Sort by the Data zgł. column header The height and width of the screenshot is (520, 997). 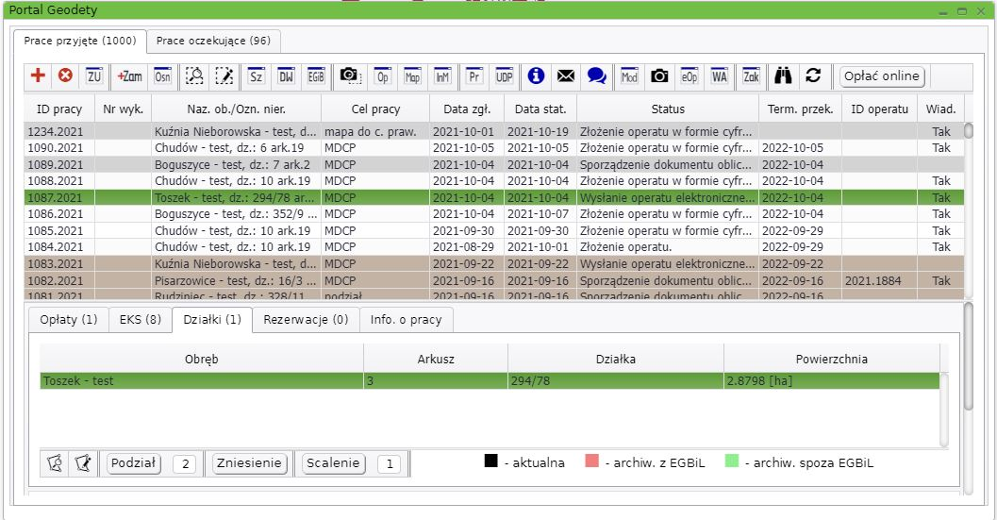pos(466,109)
